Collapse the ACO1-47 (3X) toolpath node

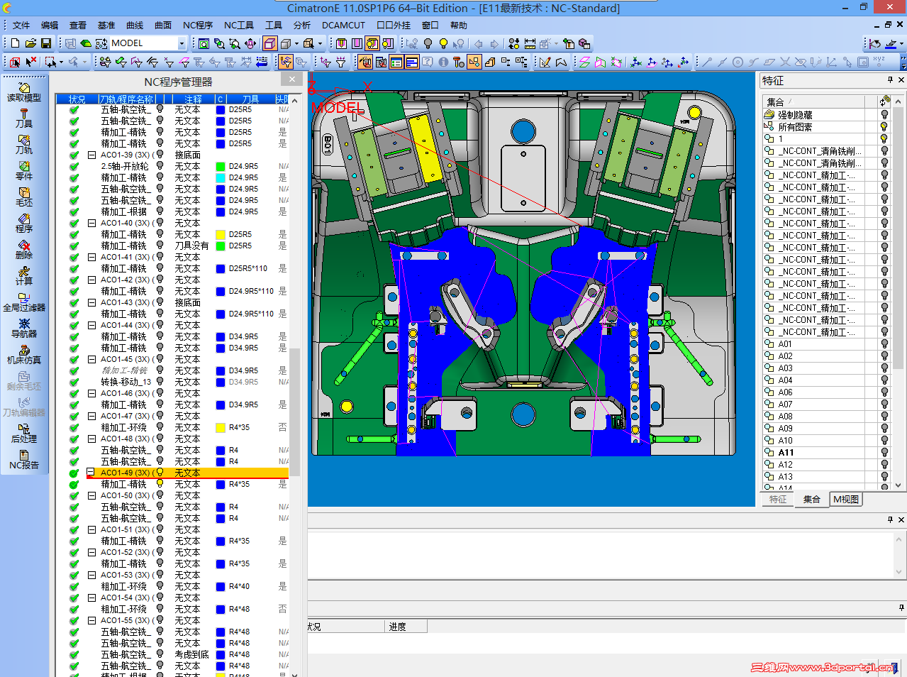(91, 416)
